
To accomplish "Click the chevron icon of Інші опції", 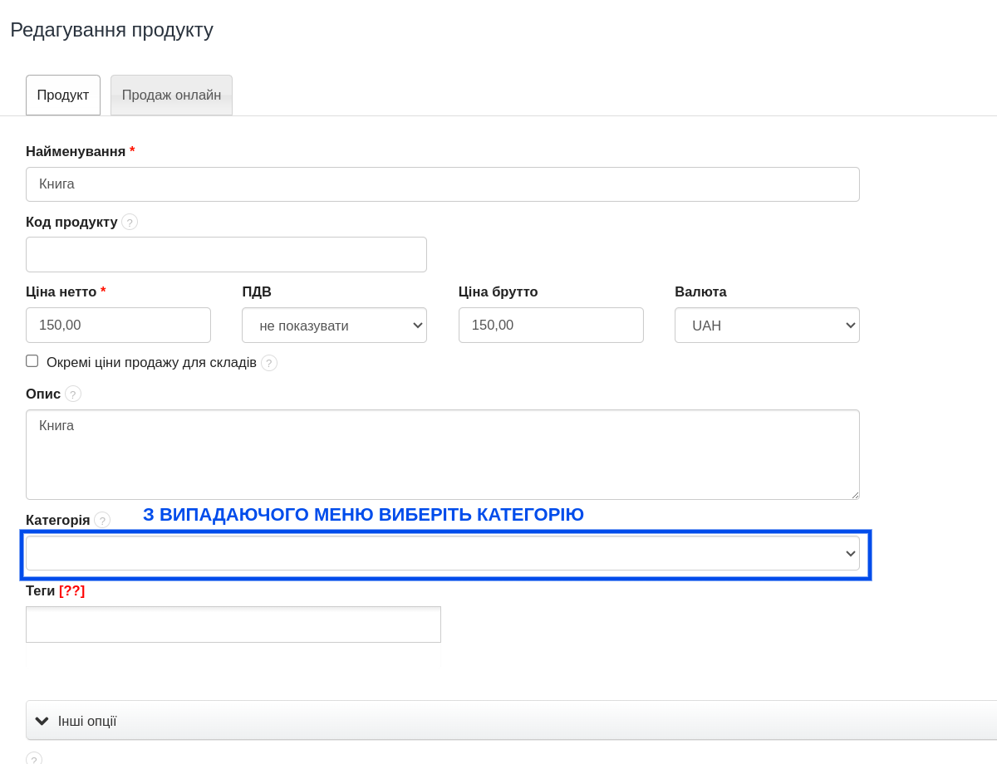I will tap(42, 721).
